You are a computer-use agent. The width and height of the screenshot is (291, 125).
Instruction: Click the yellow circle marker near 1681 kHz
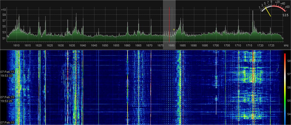[174, 30]
